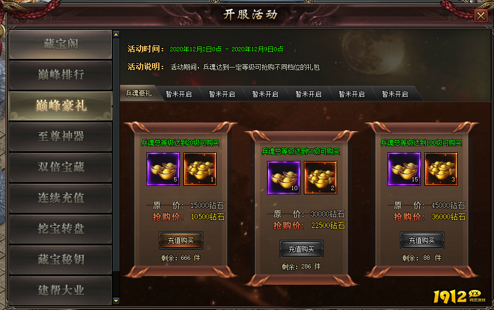Select the last 暂未开启 tab
Image resolution: width=494 pixels, height=310 pixels.
(x=395, y=94)
